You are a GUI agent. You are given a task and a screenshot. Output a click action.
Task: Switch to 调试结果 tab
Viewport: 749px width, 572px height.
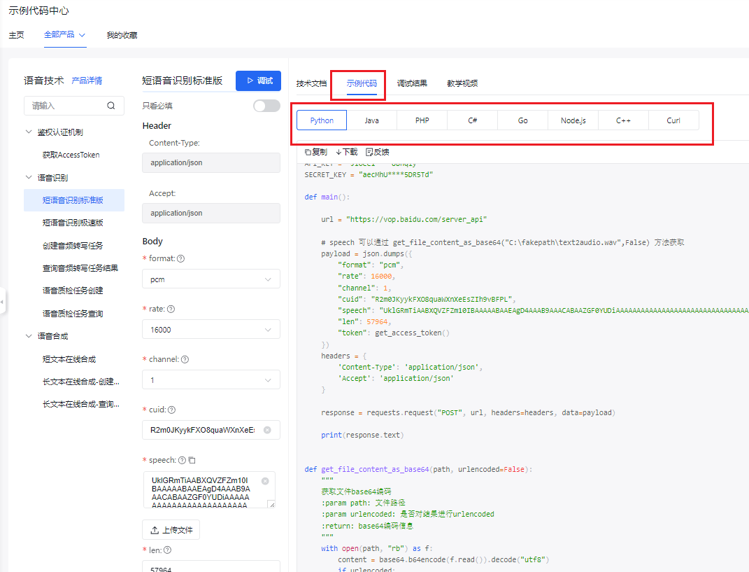click(x=412, y=83)
